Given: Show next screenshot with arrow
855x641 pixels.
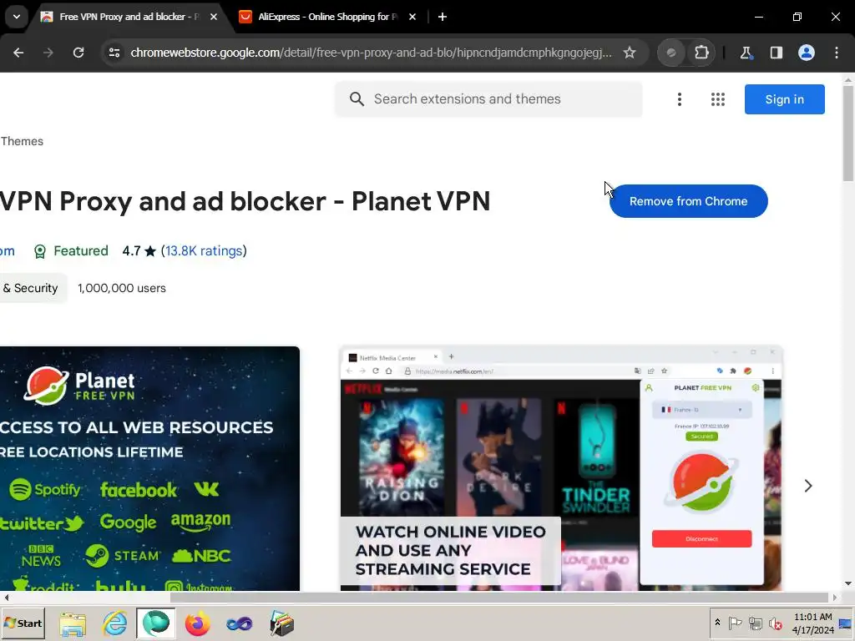Looking at the screenshot, I should pyautogui.click(x=808, y=486).
